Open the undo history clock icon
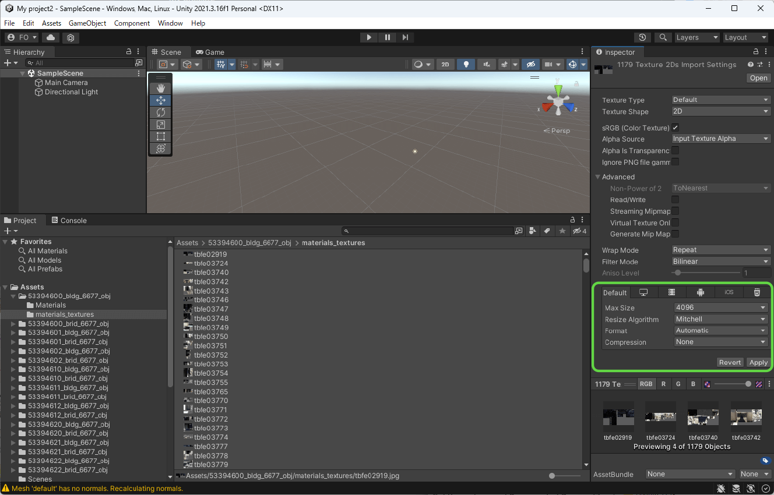 tap(642, 37)
